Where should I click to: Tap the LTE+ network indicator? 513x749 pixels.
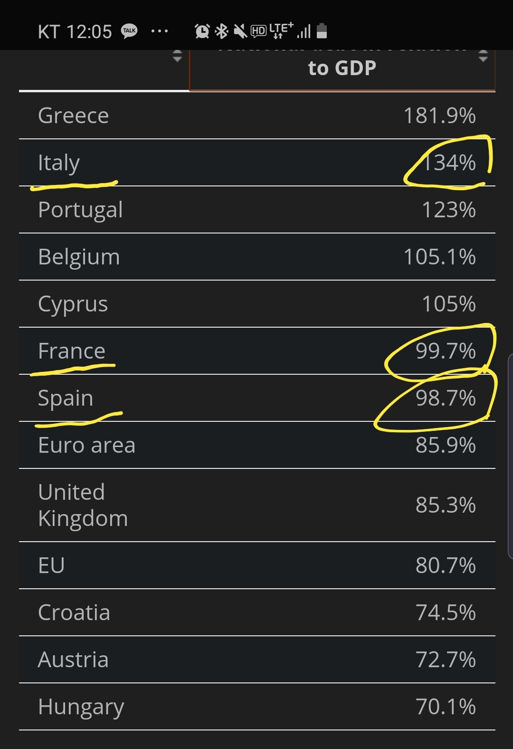(x=282, y=30)
